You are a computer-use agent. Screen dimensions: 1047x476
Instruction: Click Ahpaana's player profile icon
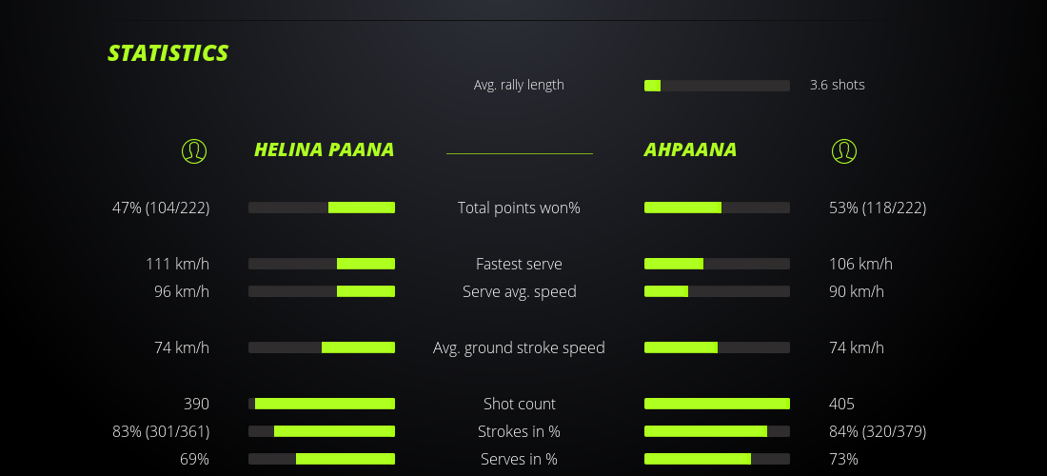coord(844,150)
